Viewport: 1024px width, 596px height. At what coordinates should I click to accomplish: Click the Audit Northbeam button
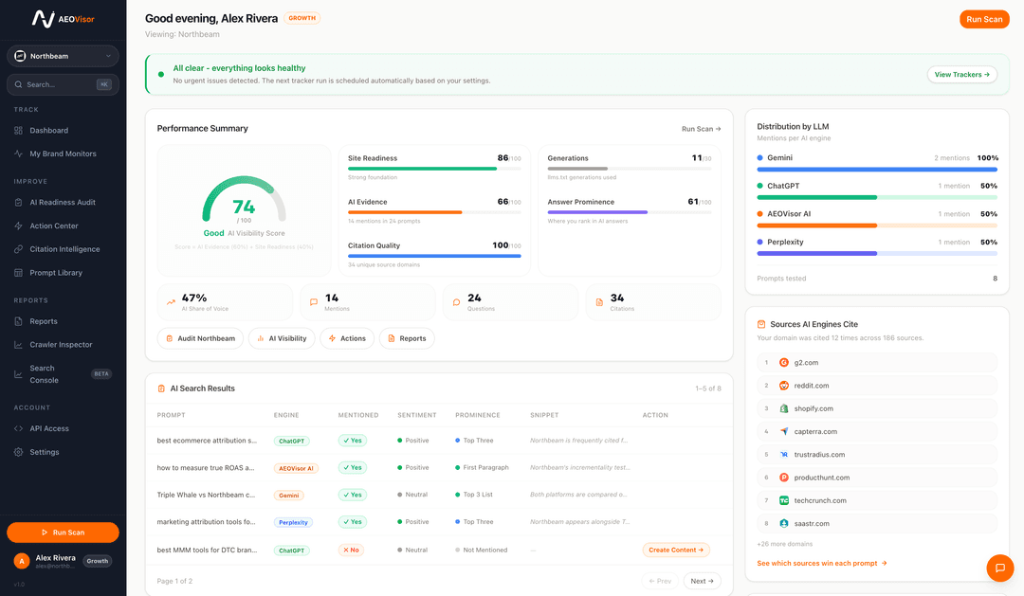[200, 339]
